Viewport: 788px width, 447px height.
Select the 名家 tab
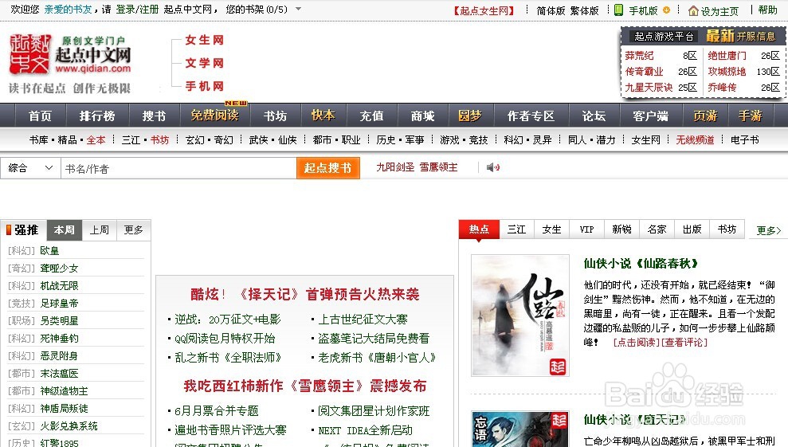coord(657,229)
